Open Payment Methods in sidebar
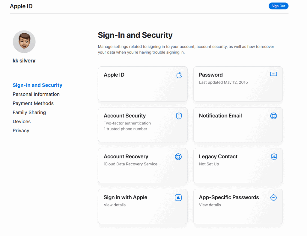Viewport: 307px width, 236px height. (33, 103)
